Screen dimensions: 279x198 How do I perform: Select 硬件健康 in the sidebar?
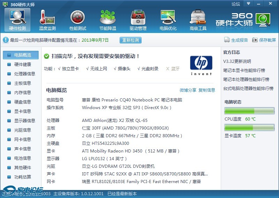coord(22,64)
